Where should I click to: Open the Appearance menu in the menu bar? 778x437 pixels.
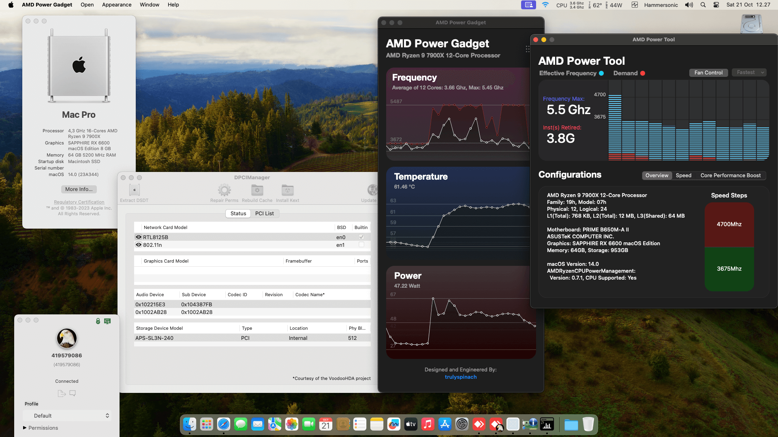click(x=117, y=4)
